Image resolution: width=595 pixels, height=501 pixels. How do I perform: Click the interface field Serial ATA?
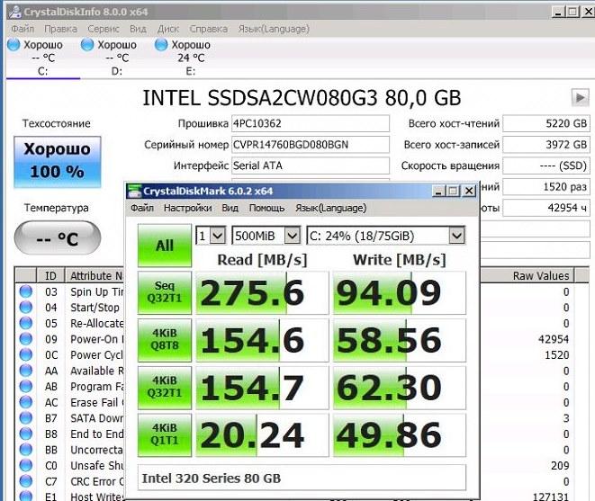(311, 166)
